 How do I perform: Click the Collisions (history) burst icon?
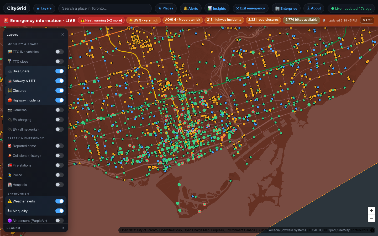(10, 155)
